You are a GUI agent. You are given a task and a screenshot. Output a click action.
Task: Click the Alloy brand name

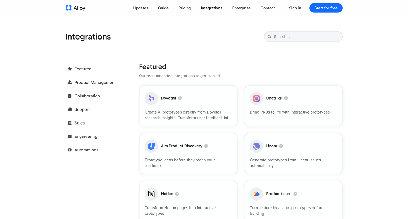[x=80, y=8]
